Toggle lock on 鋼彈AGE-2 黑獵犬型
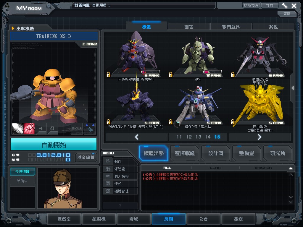 (233, 74)
